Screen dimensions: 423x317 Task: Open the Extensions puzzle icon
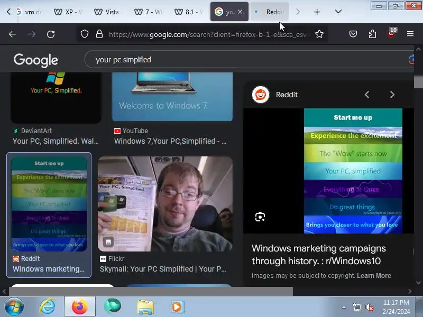tap(372, 34)
